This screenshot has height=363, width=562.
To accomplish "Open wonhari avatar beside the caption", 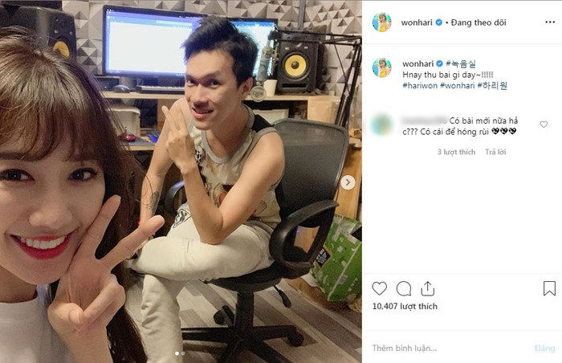I will (381, 67).
